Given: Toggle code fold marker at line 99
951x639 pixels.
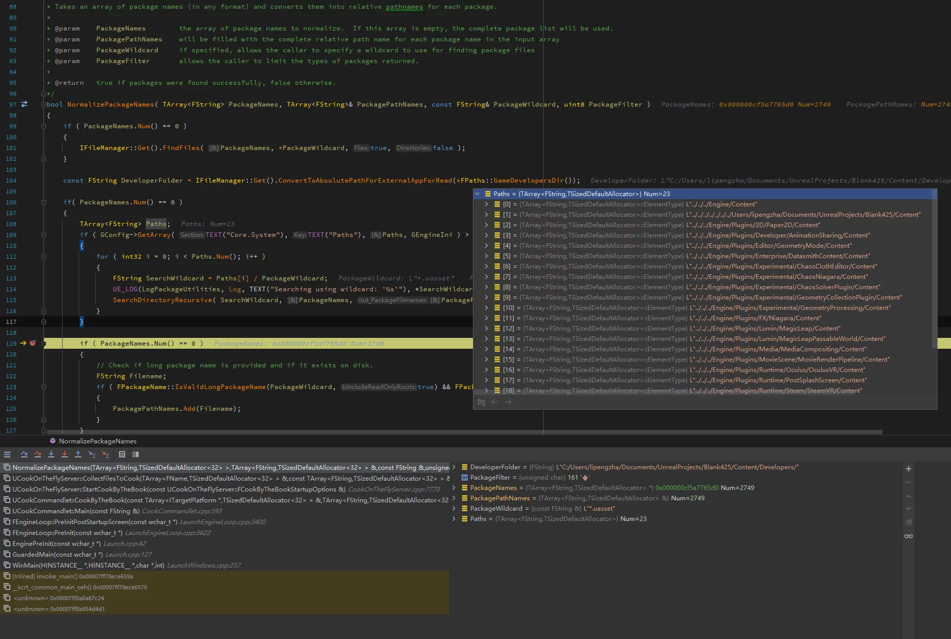Looking at the screenshot, I should click(43, 126).
